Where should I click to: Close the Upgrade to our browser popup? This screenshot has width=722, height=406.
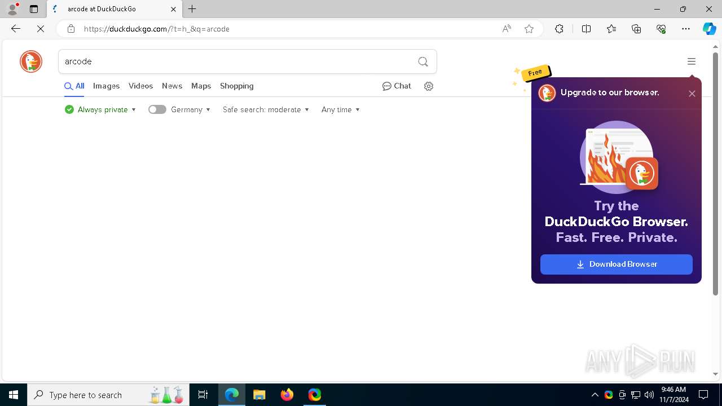pos(692,94)
